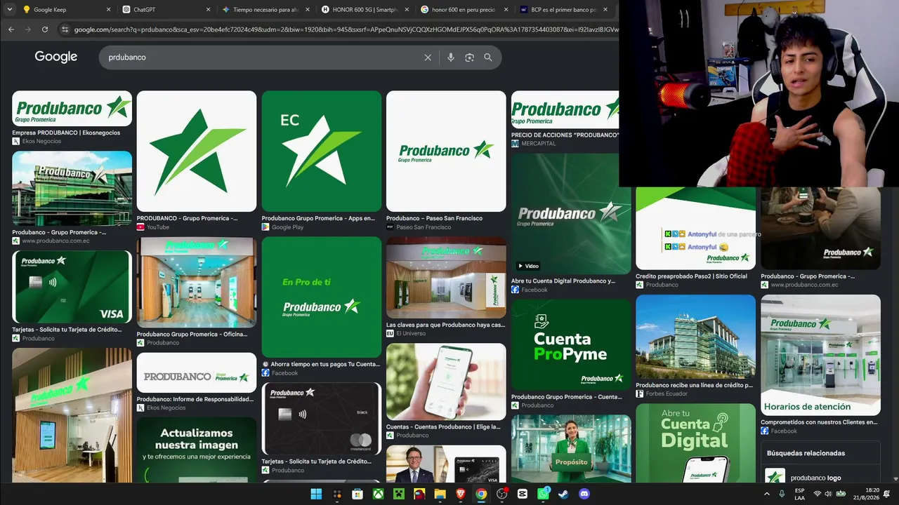Search by image with the Lens icon

click(x=469, y=58)
